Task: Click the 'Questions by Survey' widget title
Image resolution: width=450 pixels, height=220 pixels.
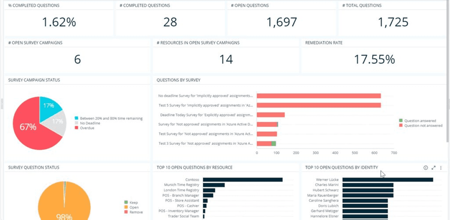Action: 178,80
